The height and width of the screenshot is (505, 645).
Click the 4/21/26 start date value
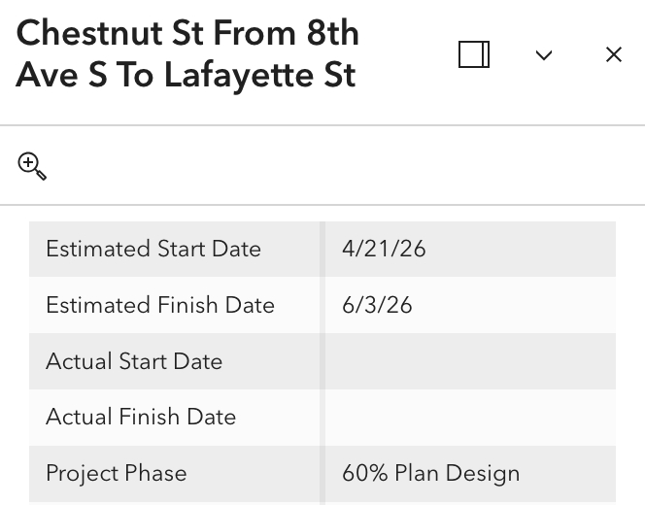click(x=384, y=249)
